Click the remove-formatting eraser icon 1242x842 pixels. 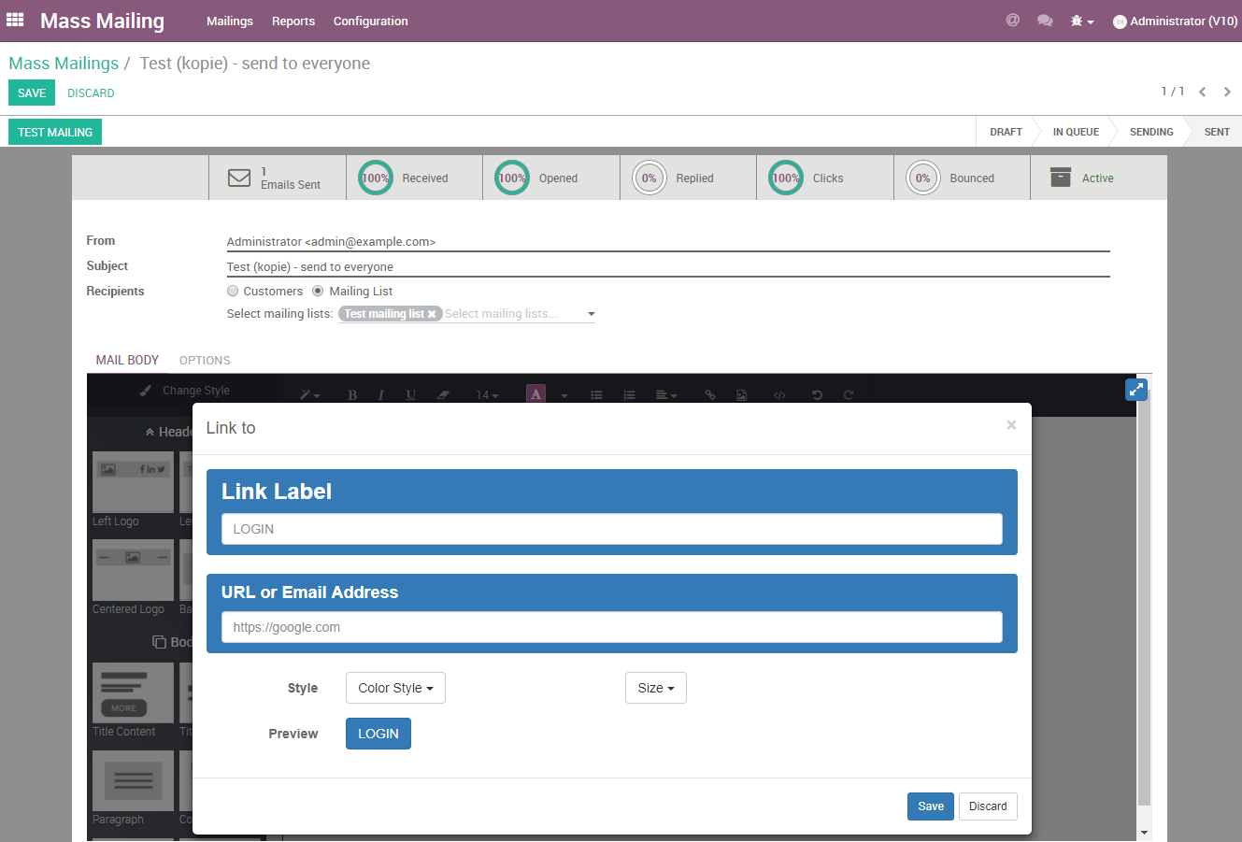(x=441, y=394)
